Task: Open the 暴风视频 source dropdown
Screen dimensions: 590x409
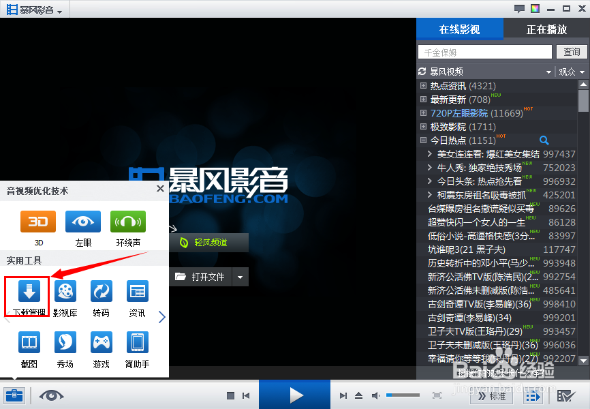Action: coord(548,72)
